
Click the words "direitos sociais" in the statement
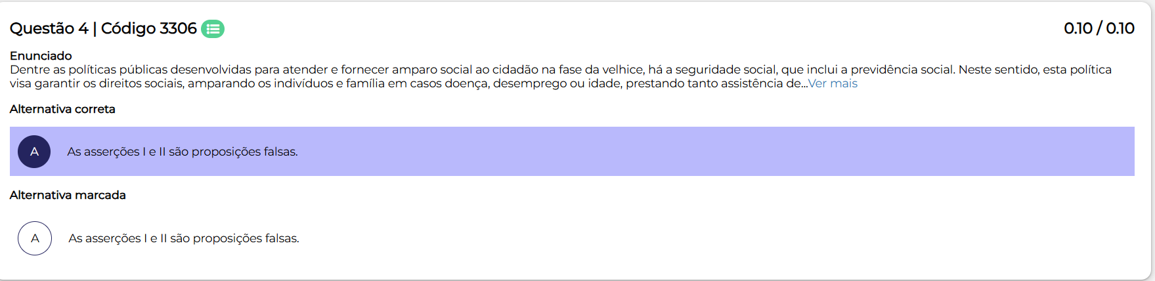point(141,83)
